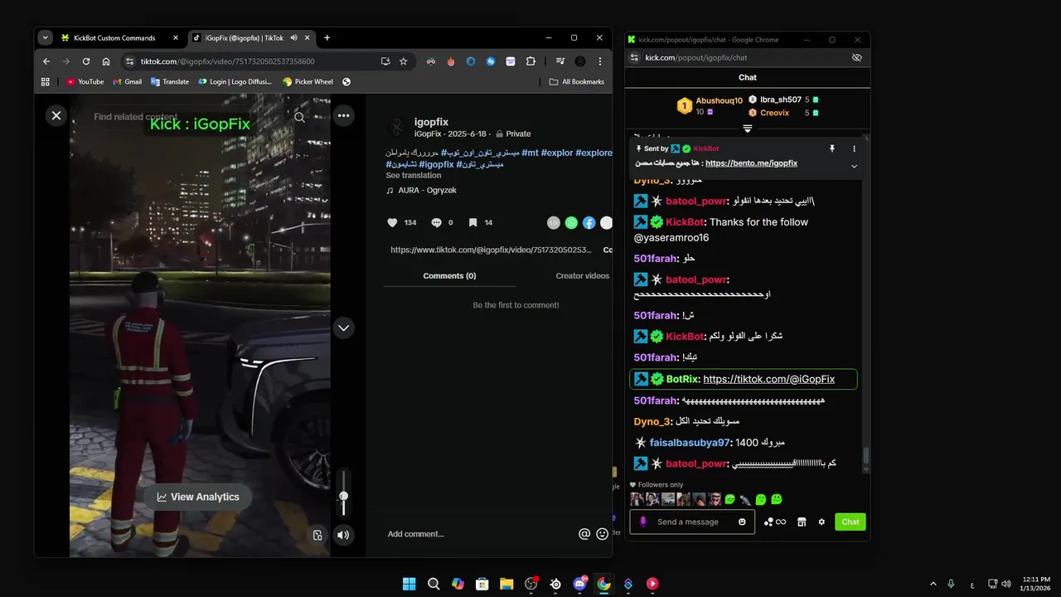
Task: Go back in the TikTok browser window
Action: click(x=46, y=61)
